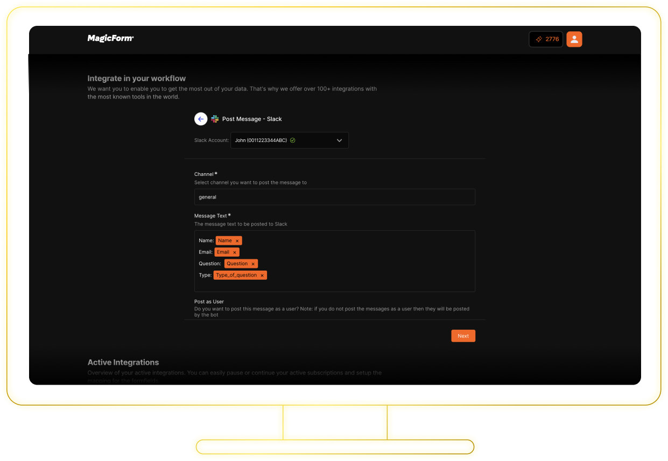Click the MagicForm logo
This screenshot has height=461, width=668.
pos(110,38)
